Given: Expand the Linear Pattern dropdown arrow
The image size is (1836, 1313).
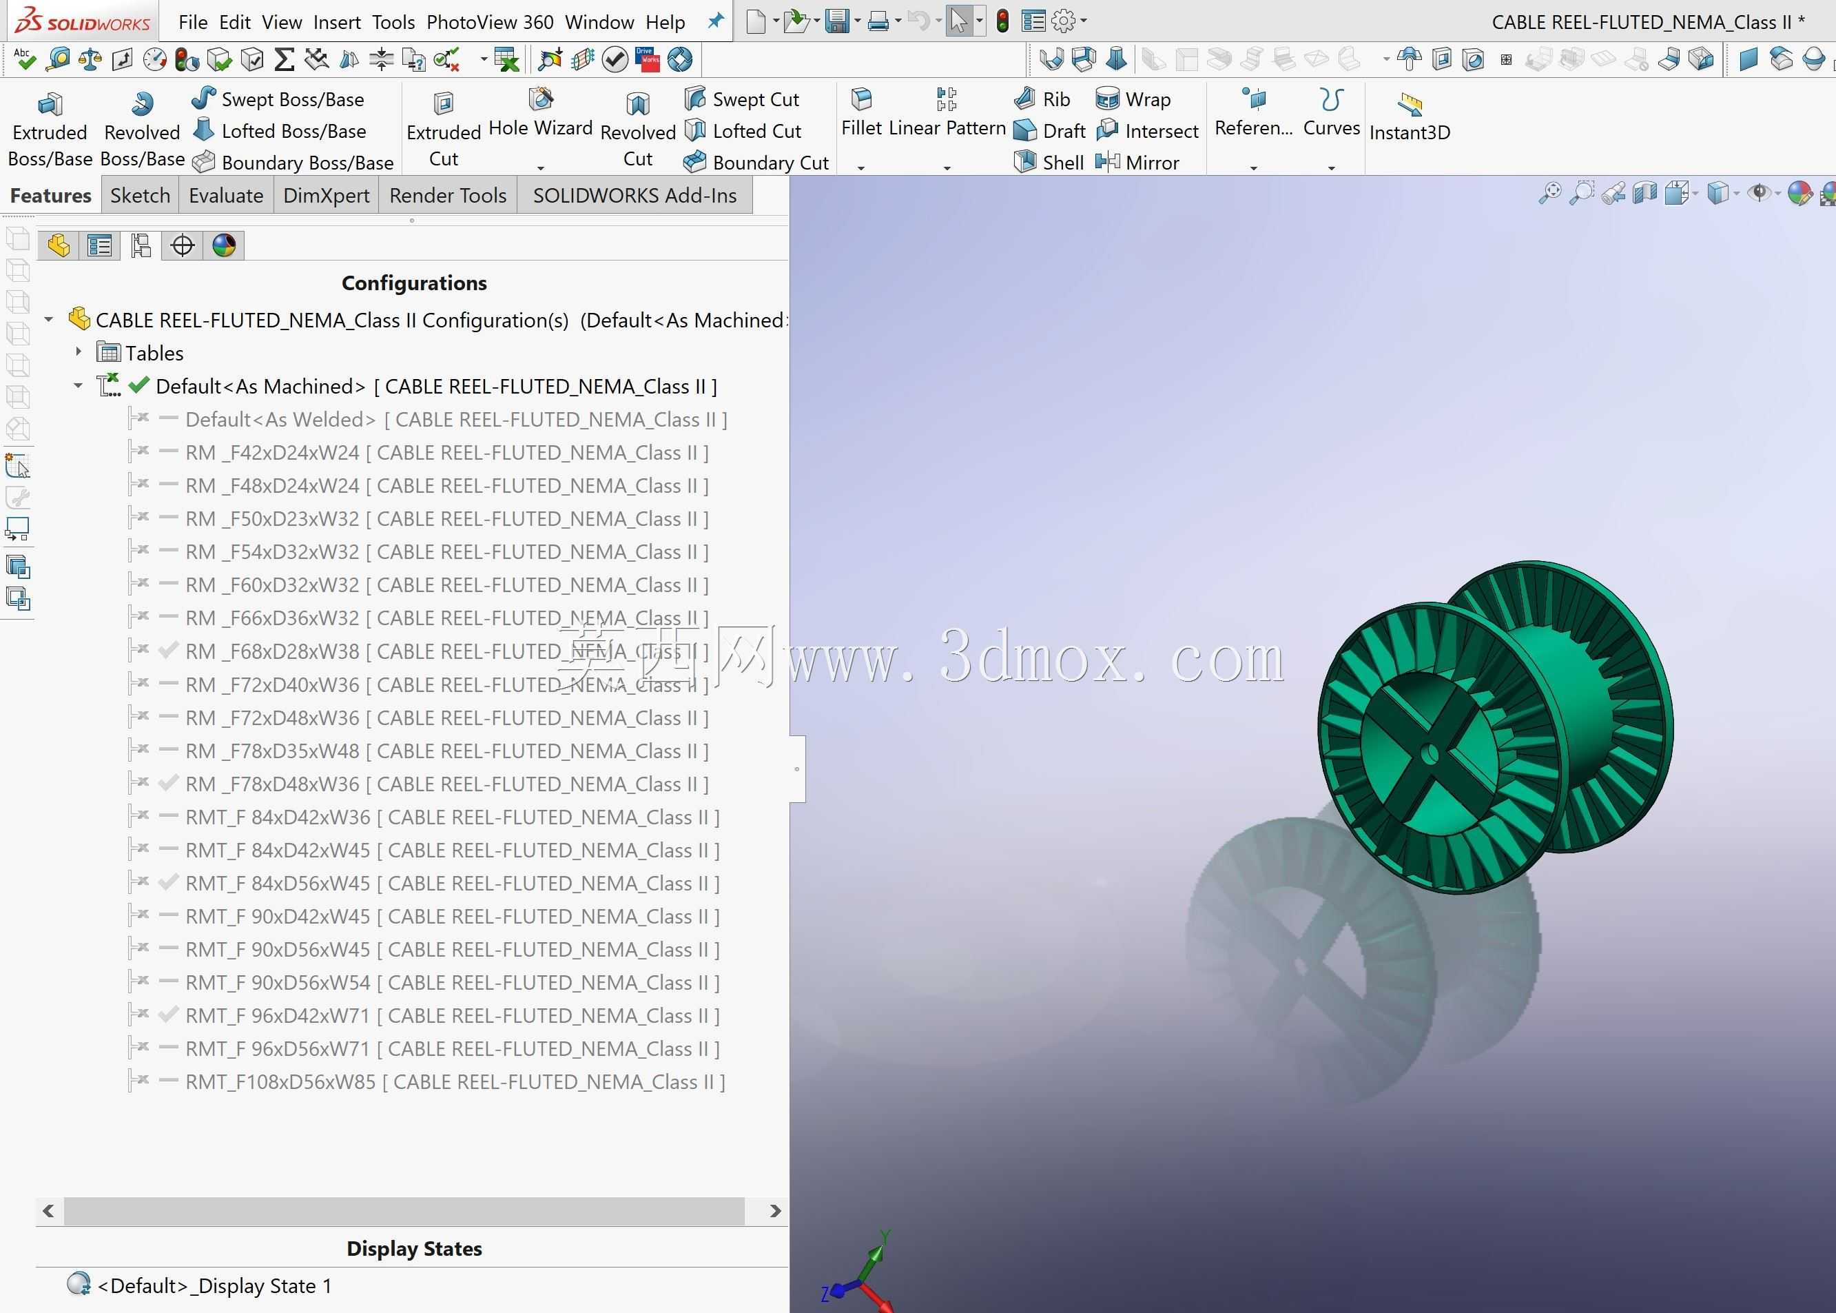Looking at the screenshot, I should 947,167.
